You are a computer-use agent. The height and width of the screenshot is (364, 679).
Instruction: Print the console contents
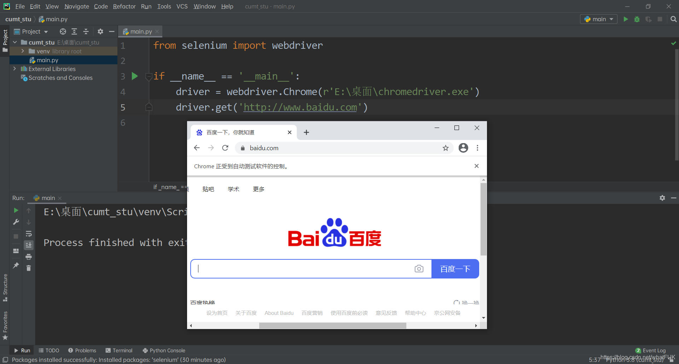pyautogui.click(x=29, y=257)
